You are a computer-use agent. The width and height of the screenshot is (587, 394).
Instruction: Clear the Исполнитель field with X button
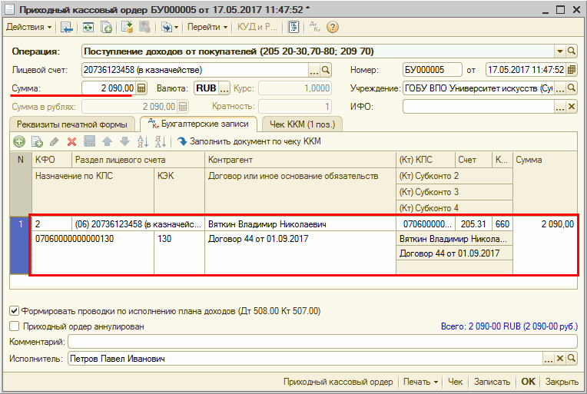(560, 359)
